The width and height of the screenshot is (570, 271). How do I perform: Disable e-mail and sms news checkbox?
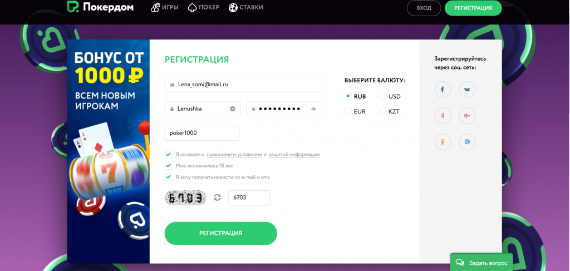168,177
